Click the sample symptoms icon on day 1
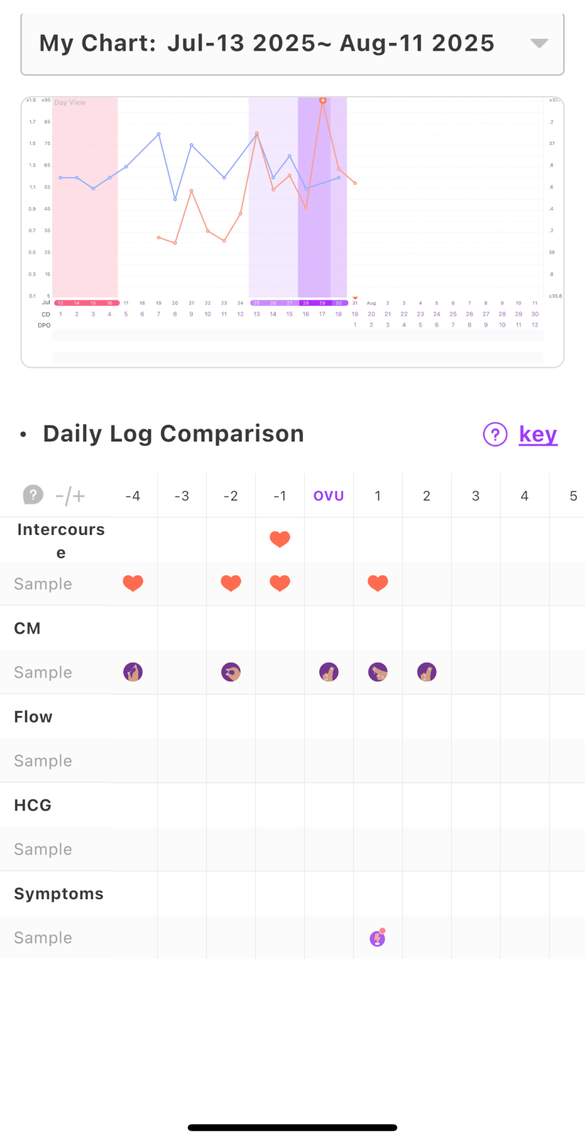Viewport: 585px width, 1137px height. (378, 938)
